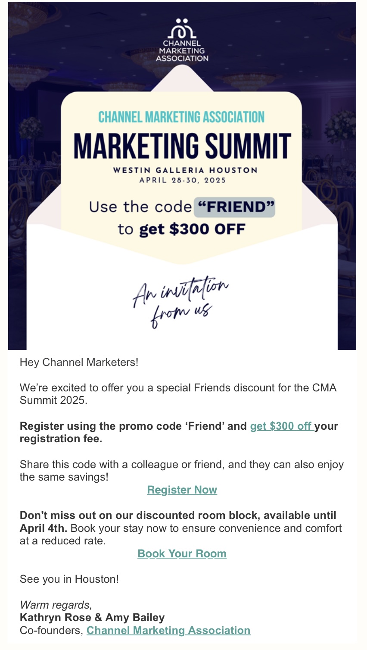This screenshot has width=367, height=650.
Task: Click the bold 'registration fee.' text
Action: [61, 439]
